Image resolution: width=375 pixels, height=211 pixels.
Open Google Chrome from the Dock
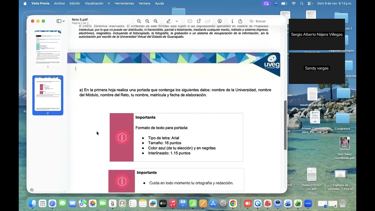(233, 203)
